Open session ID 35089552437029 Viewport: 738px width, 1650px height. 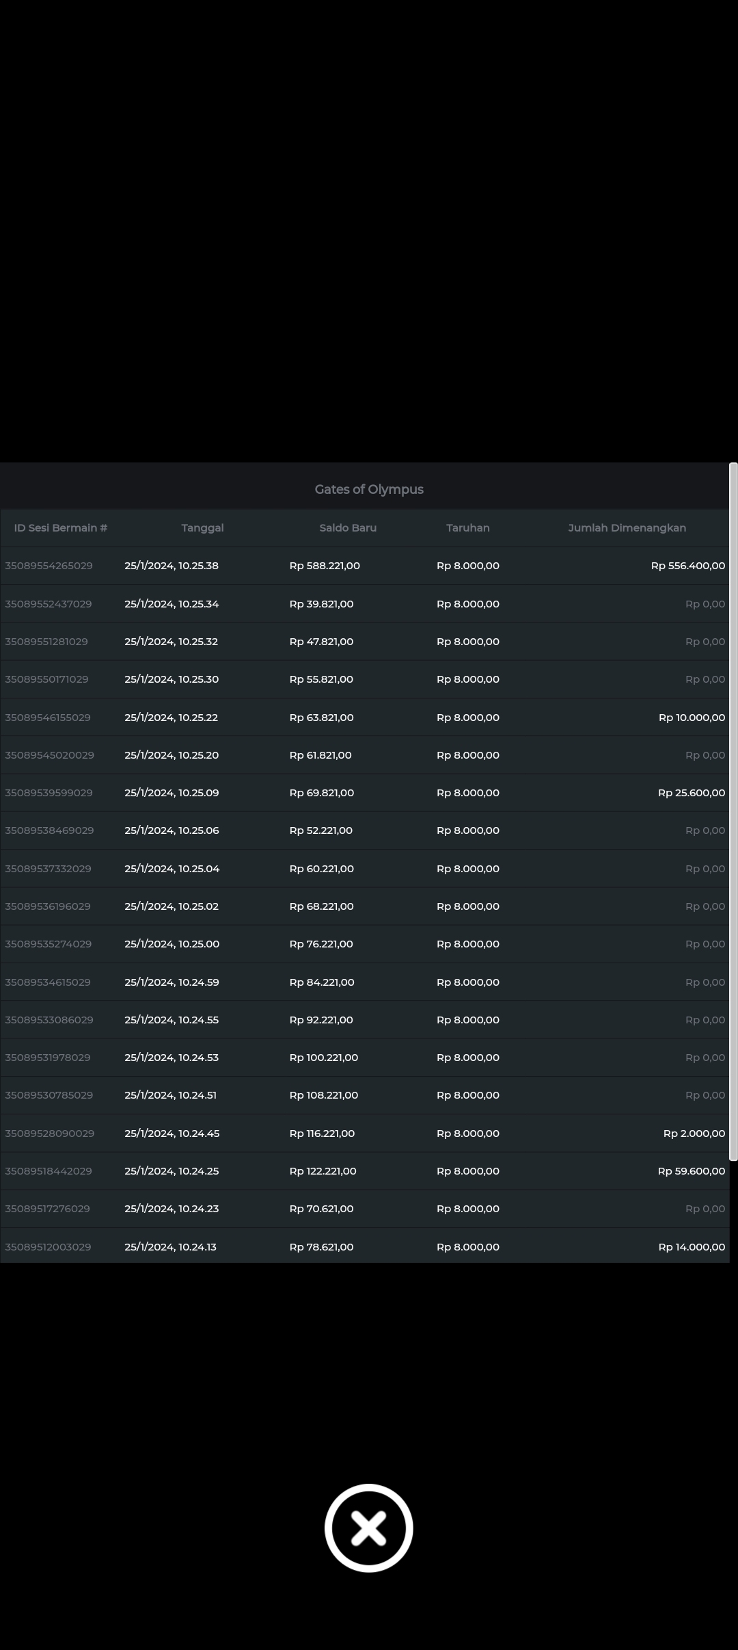[49, 604]
